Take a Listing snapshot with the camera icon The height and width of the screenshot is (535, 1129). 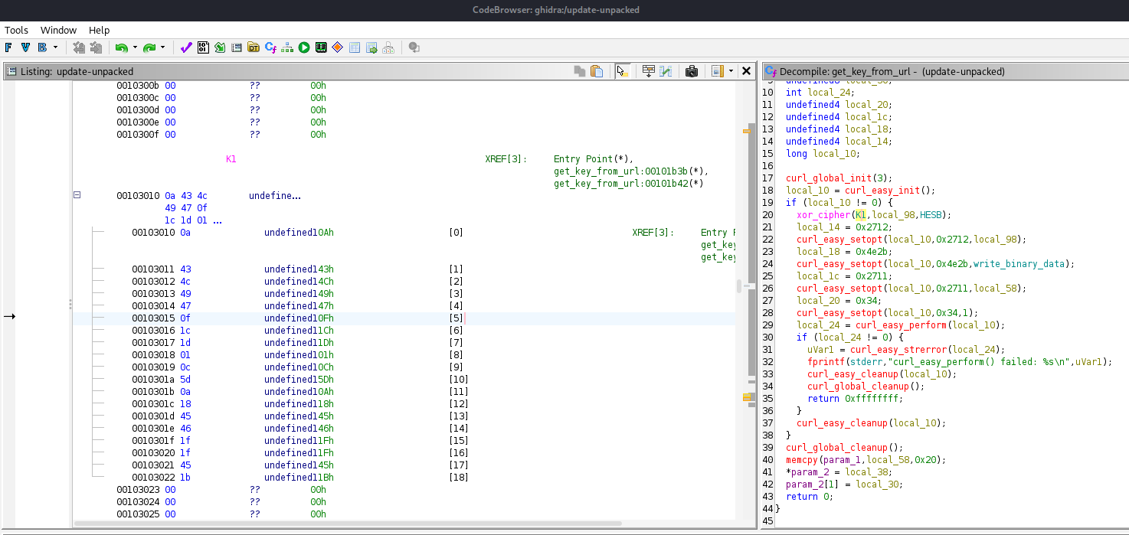pyautogui.click(x=692, y=71)
